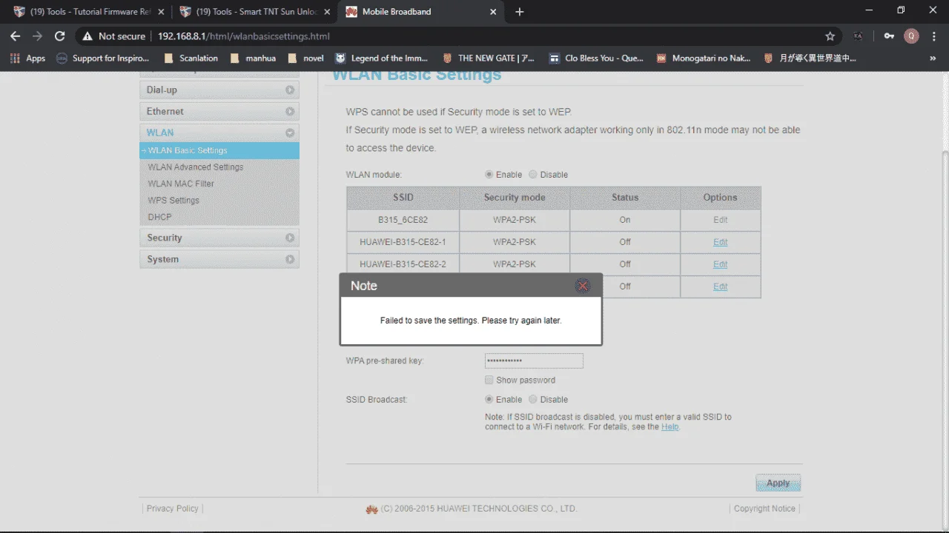Select SSID Broadcast Disable radio
The width and height of the screenshot is (949, 533).
point(533,399)
